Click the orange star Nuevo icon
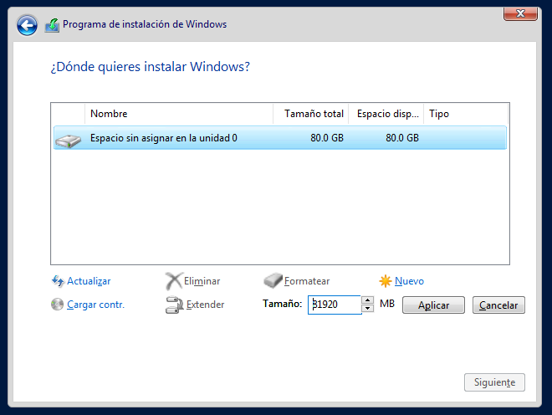552x415 pixels. tap(385, 281)
